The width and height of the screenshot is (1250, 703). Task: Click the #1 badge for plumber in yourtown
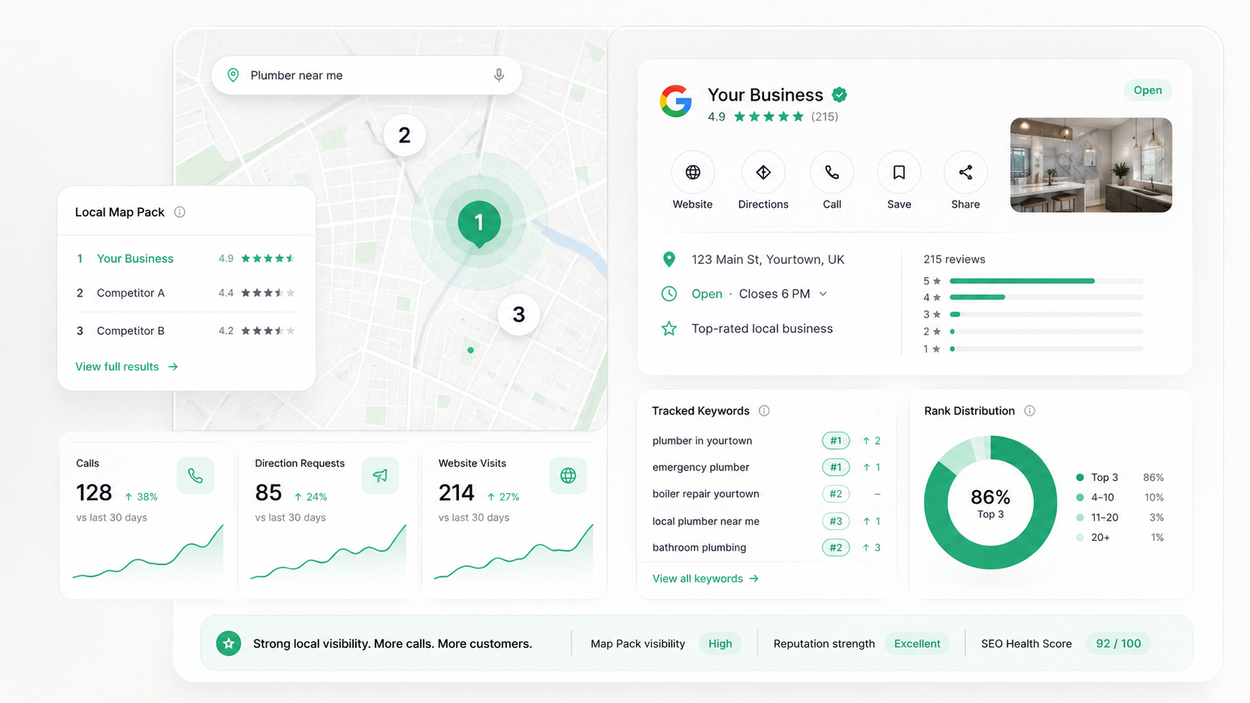click(x=836, y=441)
